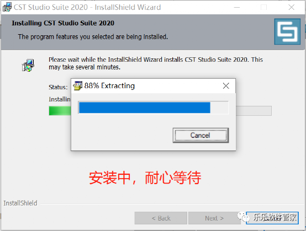Click the Installing CST Studio Suite heading
This screenshot has width=306, height=231.
[63, 23]
